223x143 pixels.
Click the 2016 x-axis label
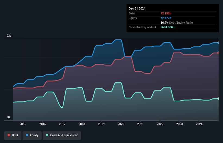click(x=43, y=124)
